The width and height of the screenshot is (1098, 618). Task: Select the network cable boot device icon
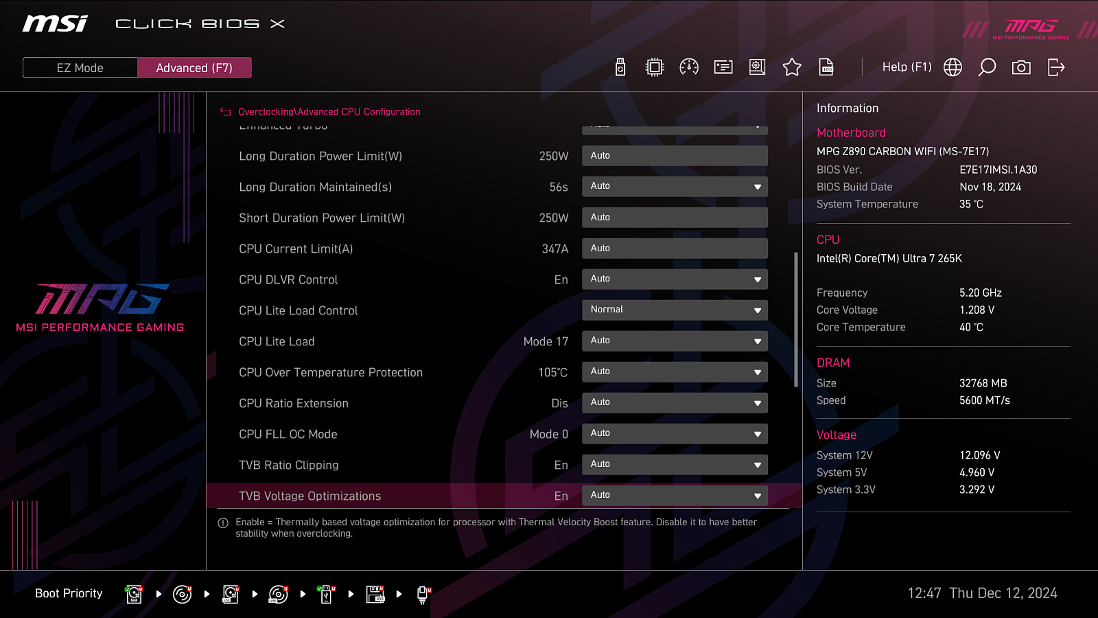pos(423,595)
